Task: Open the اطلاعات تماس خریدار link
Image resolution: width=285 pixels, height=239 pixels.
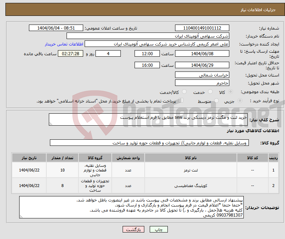Action: click(x=64, y=44)
